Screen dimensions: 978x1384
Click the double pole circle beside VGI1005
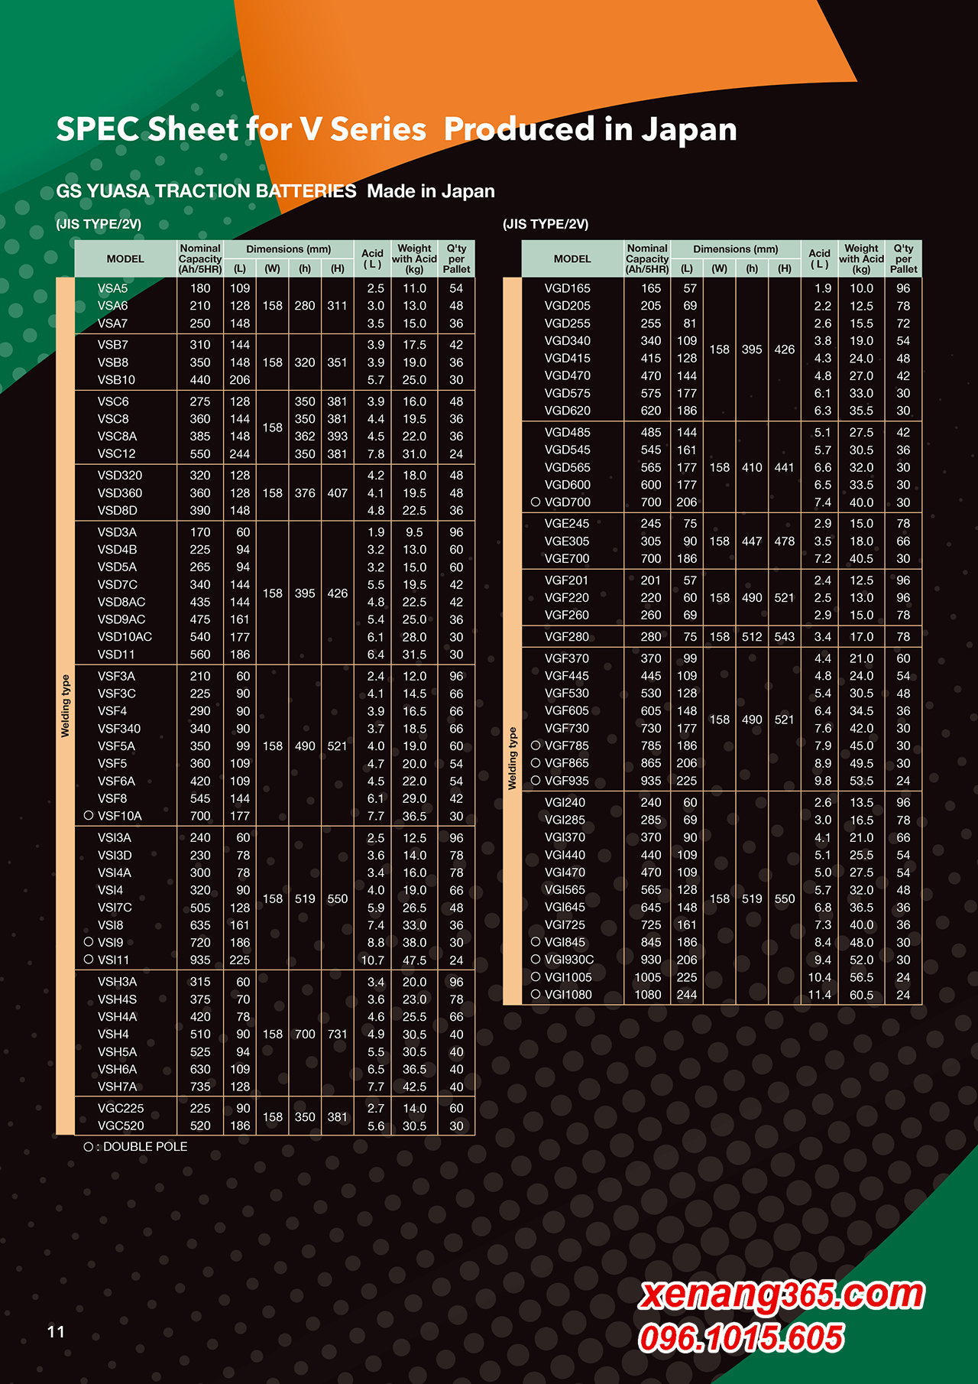536,977
